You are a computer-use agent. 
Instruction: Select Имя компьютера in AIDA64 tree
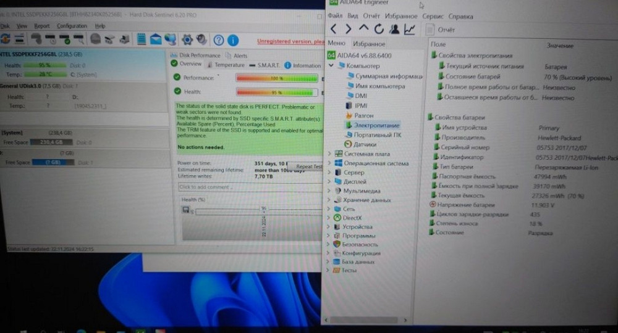[376, 86]
